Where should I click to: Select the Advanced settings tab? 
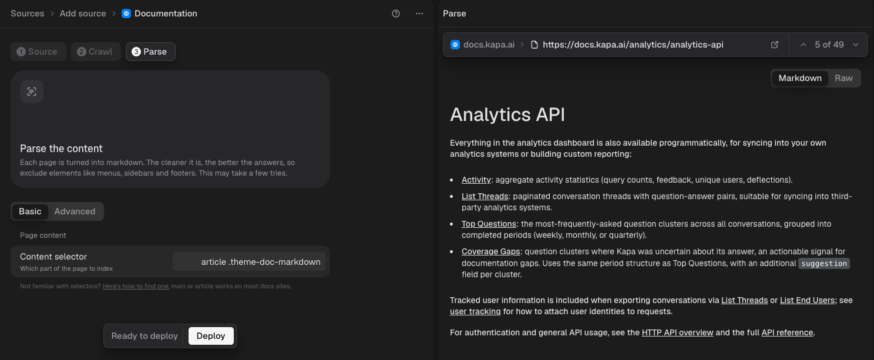(75, 211)
